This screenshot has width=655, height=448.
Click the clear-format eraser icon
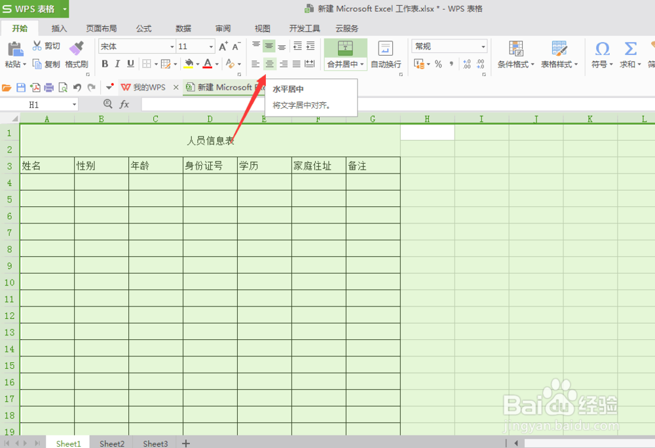[230, 64]
